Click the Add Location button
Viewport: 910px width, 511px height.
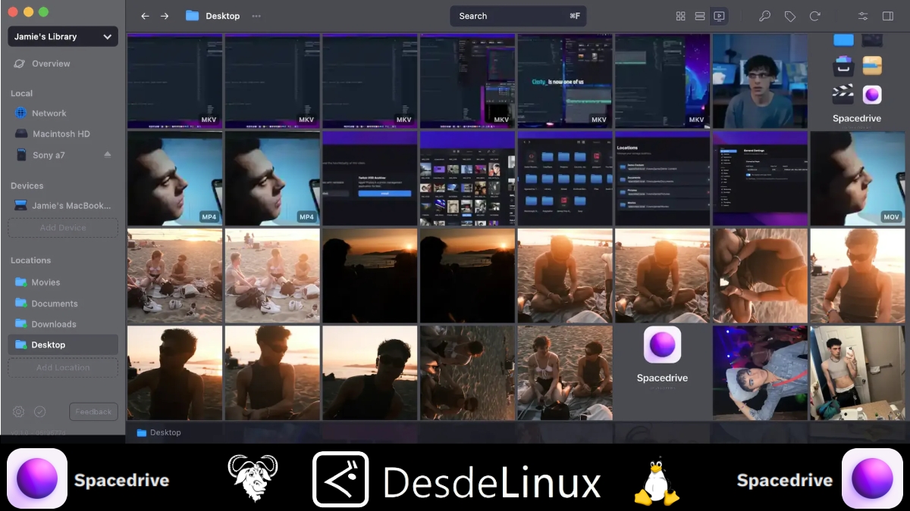point(63,368)
